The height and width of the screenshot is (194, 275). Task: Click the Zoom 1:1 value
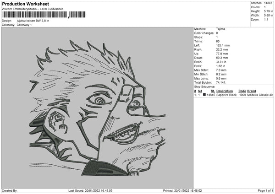click(266, 19)
